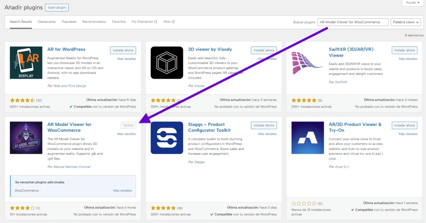Open Más detalles for SwiftXR Viewer
The width and height of the screenshot is (426, 223).
(408, 59)
